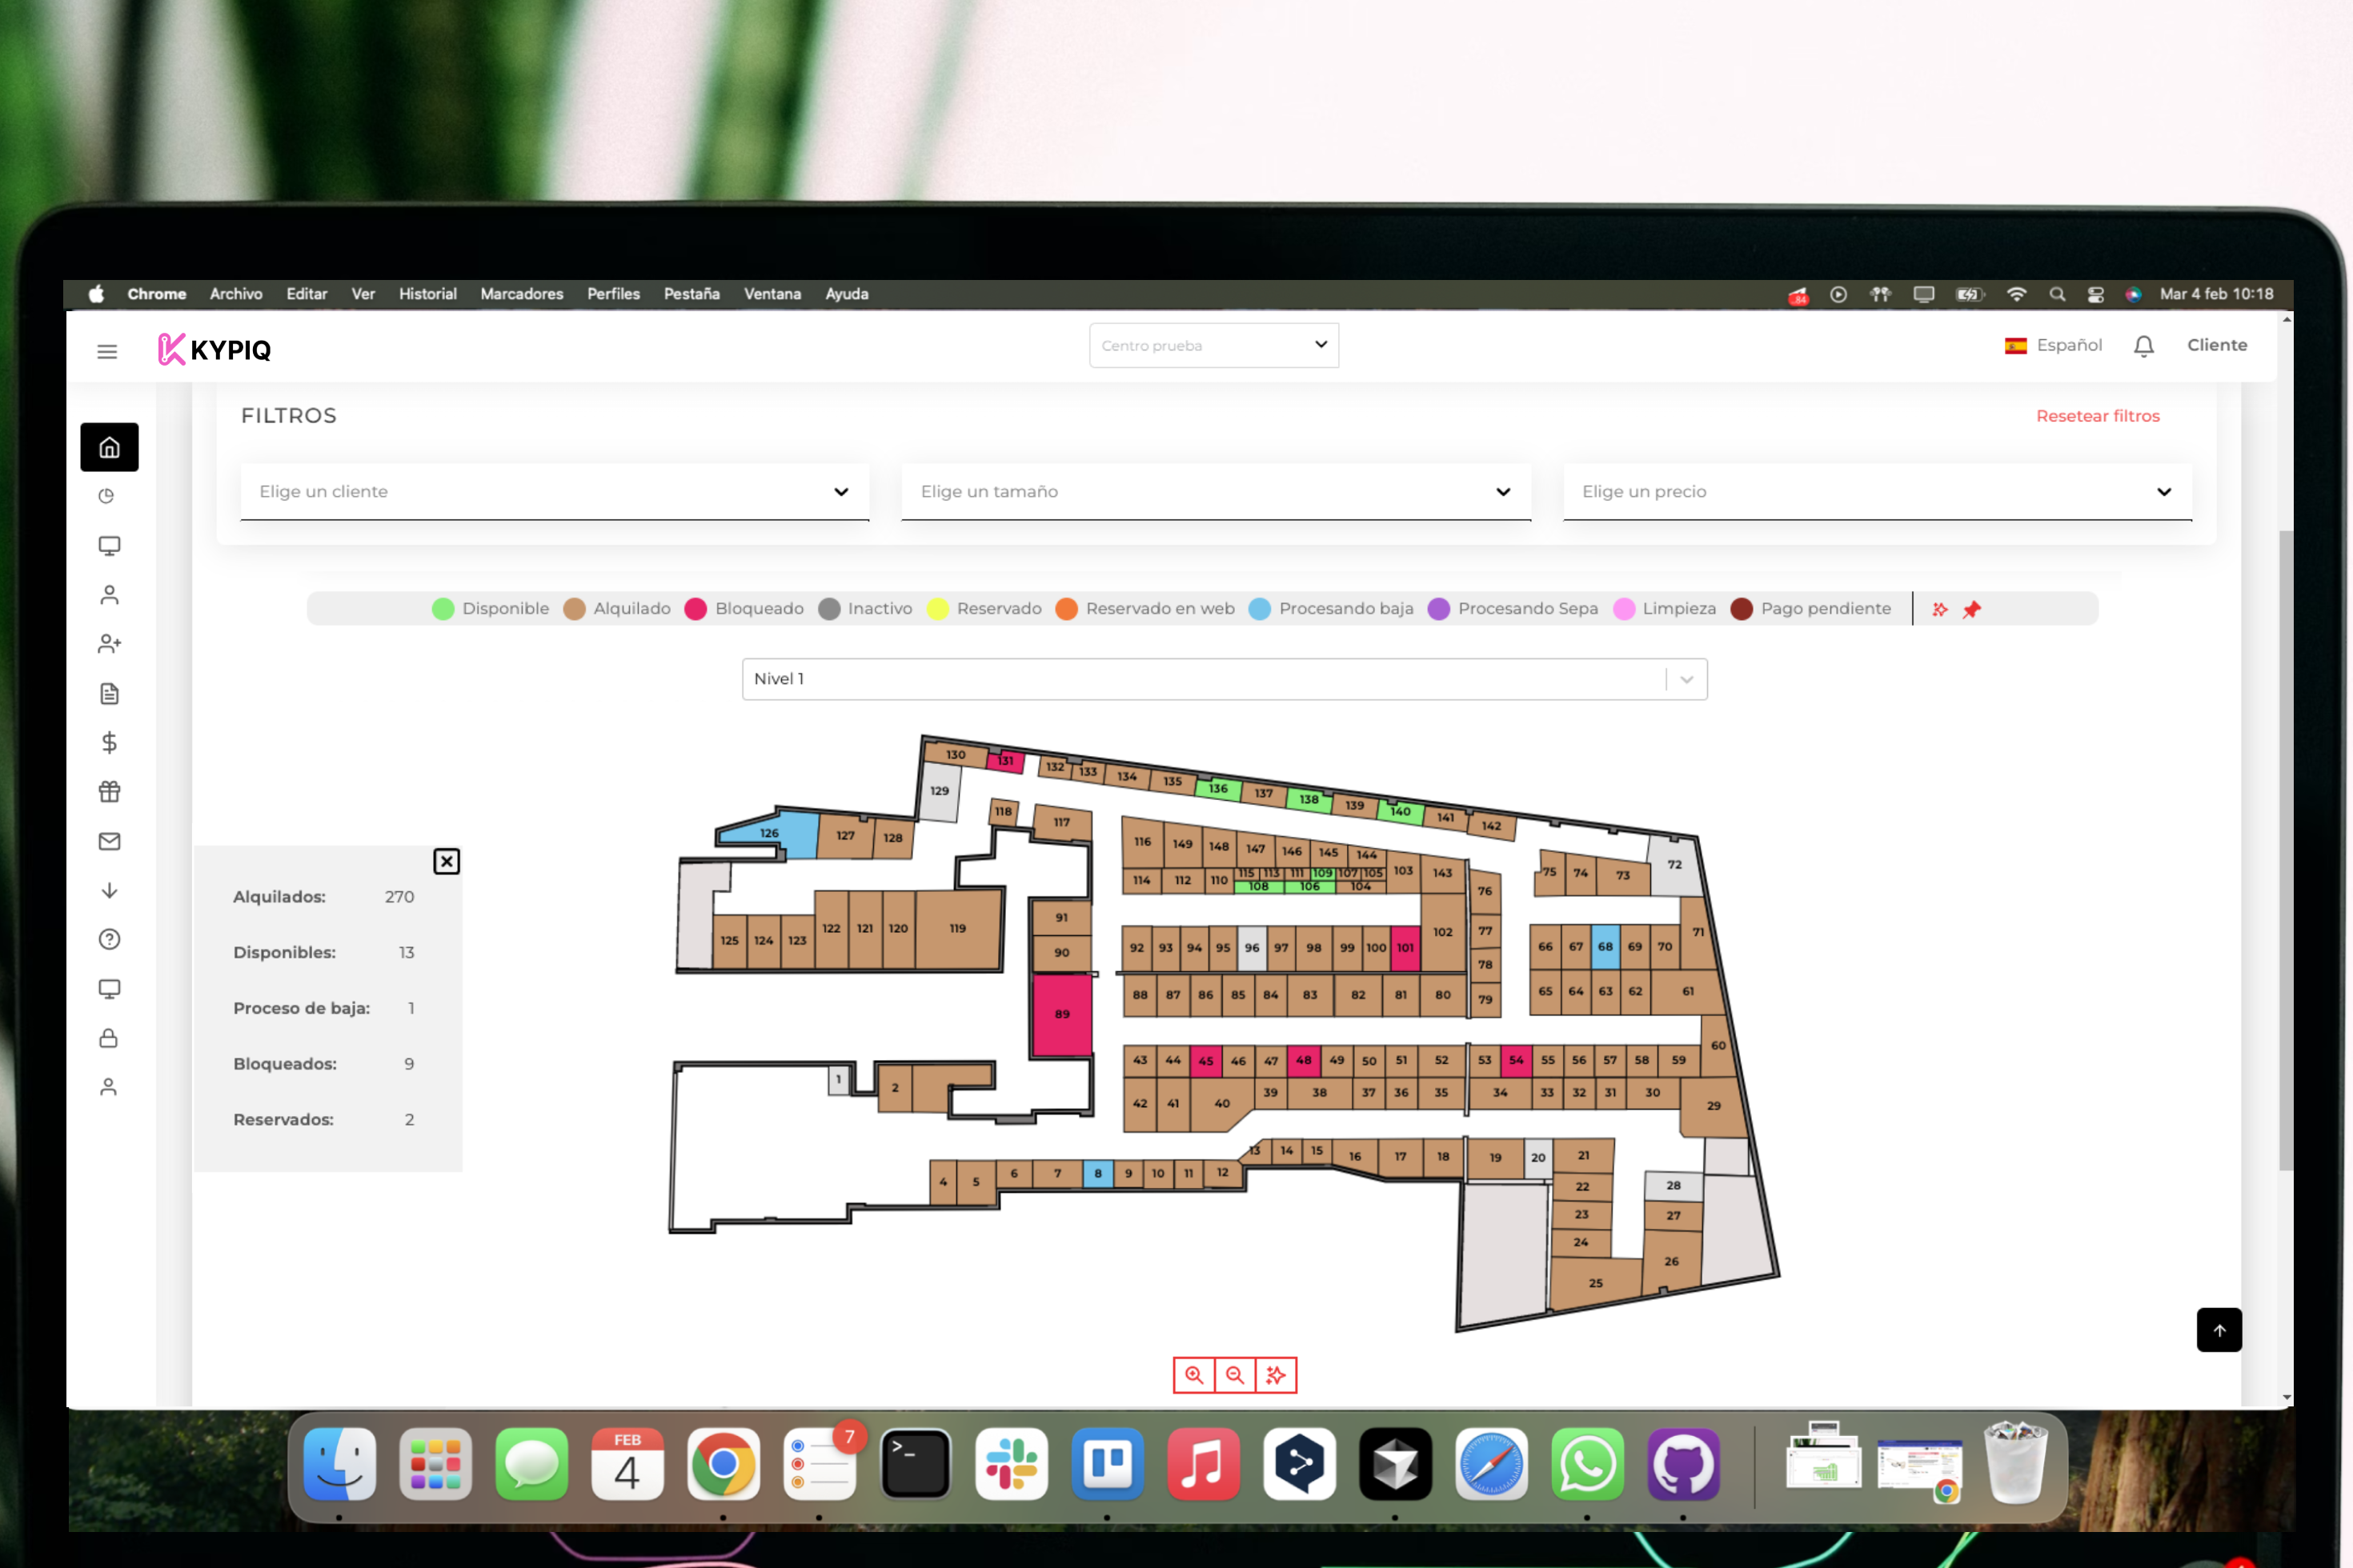Open the Elige un cliente dropdown
This screenshot has width=2353, height=1568.
(554, 491)
